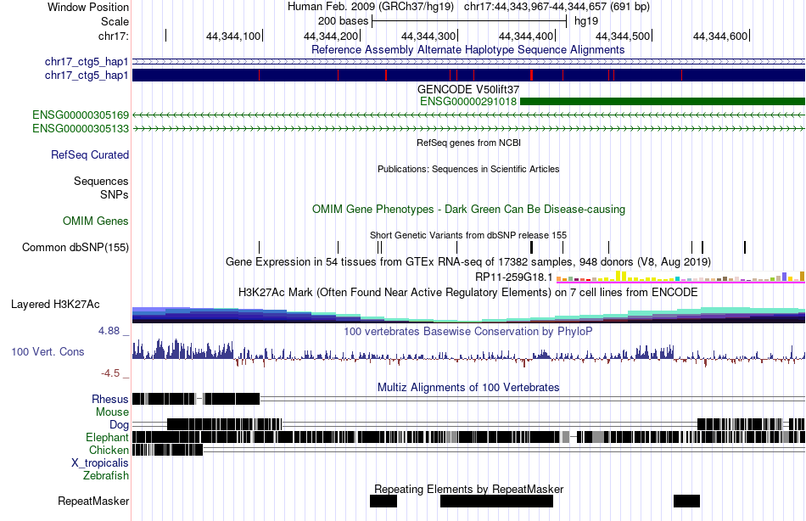
Task: Click the 44,344,600 ruler position
Action: 720,36
